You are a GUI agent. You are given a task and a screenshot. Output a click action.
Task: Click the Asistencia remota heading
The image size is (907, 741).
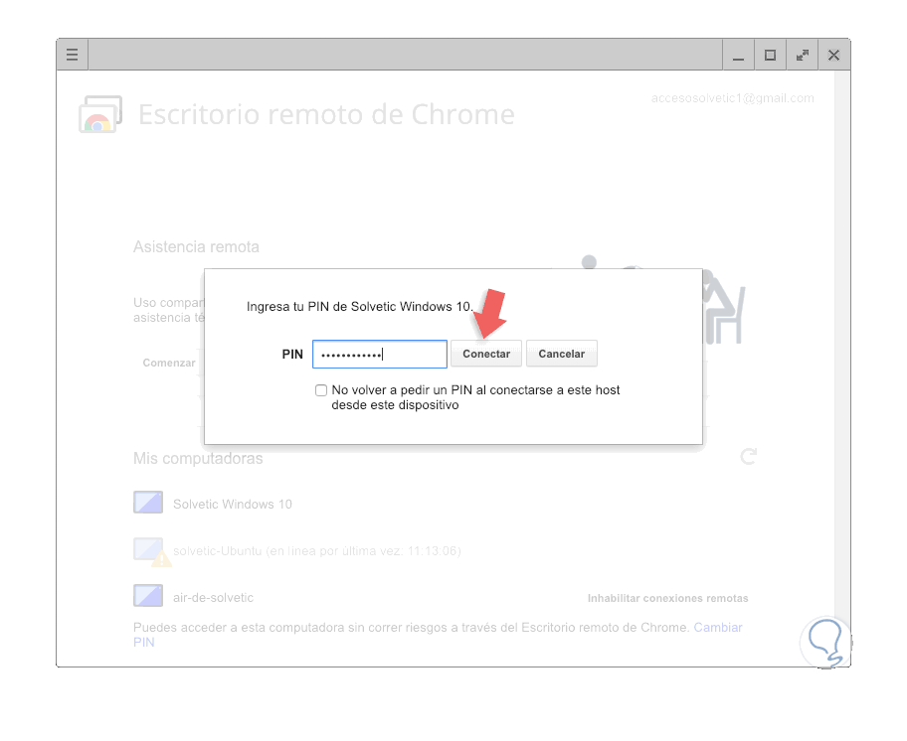pyautogui.click(x=196, y=247)
